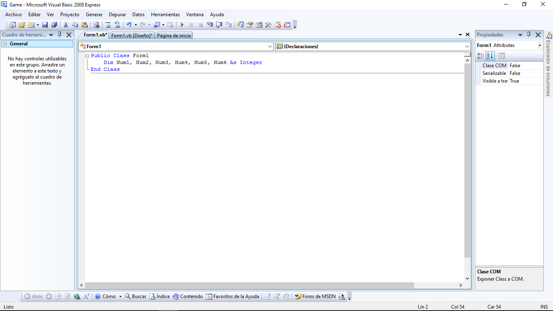Click the Save All icon
This screenshot has height=311, width=553.
coord(54,25)
